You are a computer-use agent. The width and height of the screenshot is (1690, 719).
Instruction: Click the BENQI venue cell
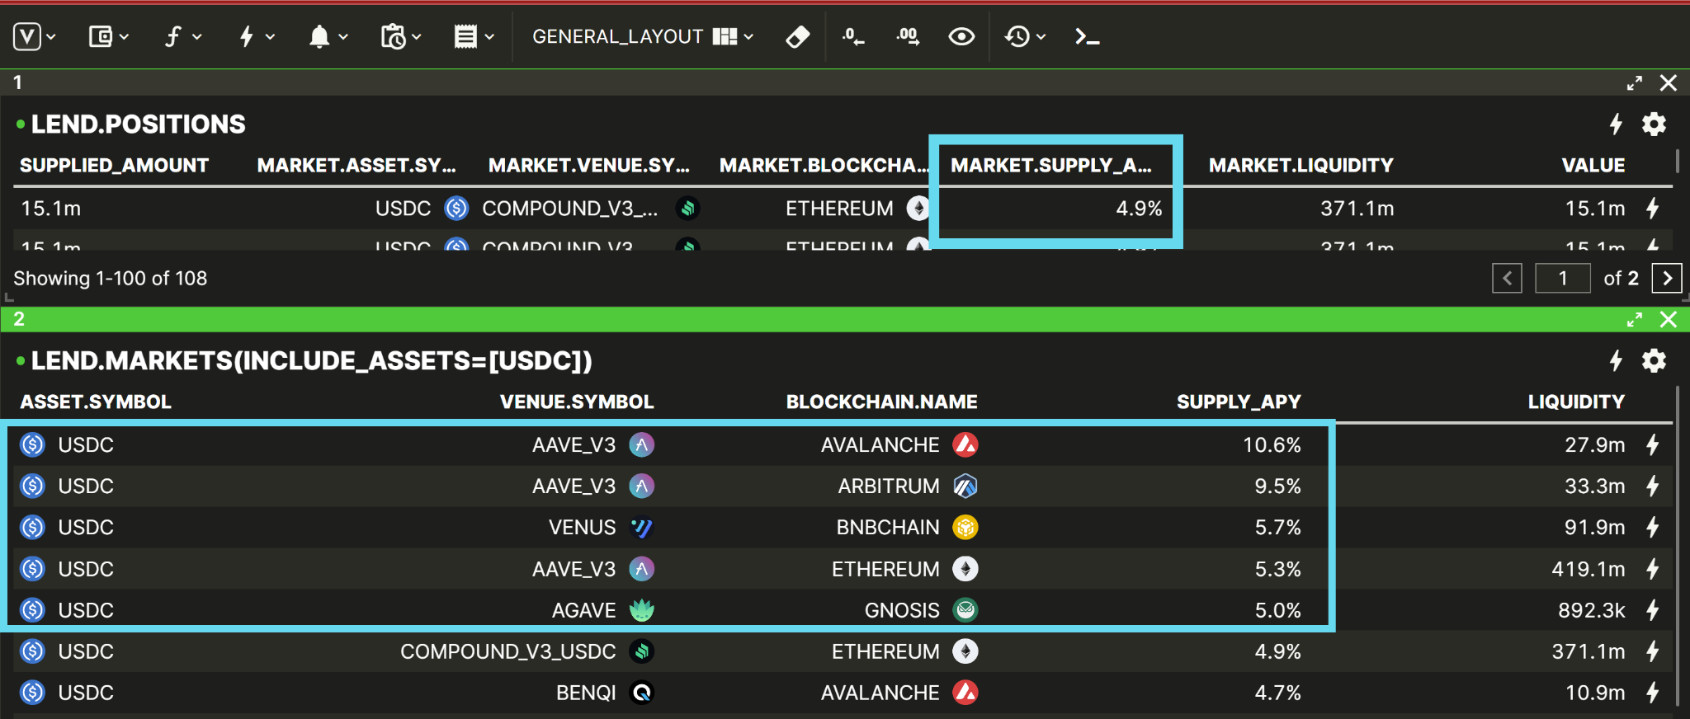coord(586,693)
